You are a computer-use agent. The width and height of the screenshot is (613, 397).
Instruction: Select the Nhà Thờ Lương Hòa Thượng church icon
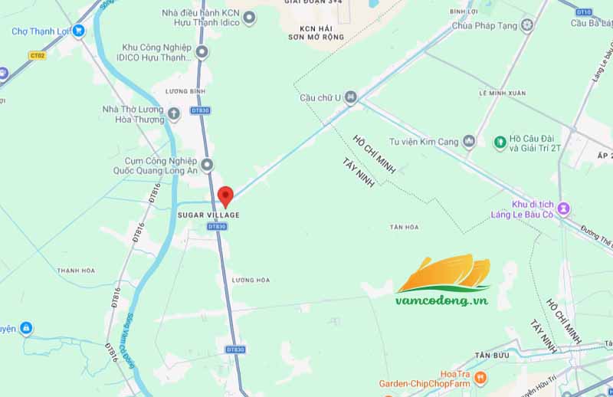pyautogui.click(x=174, y=114)
